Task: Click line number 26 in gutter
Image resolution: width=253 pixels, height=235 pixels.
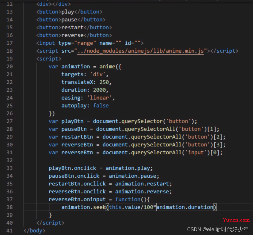Action: click(10, 114)
